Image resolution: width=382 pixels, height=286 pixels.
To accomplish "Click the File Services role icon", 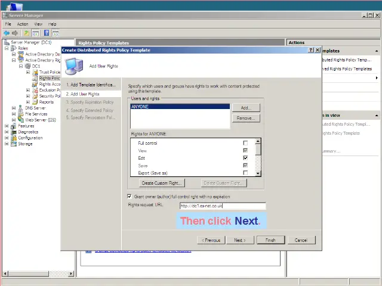I will click(21, 114).
